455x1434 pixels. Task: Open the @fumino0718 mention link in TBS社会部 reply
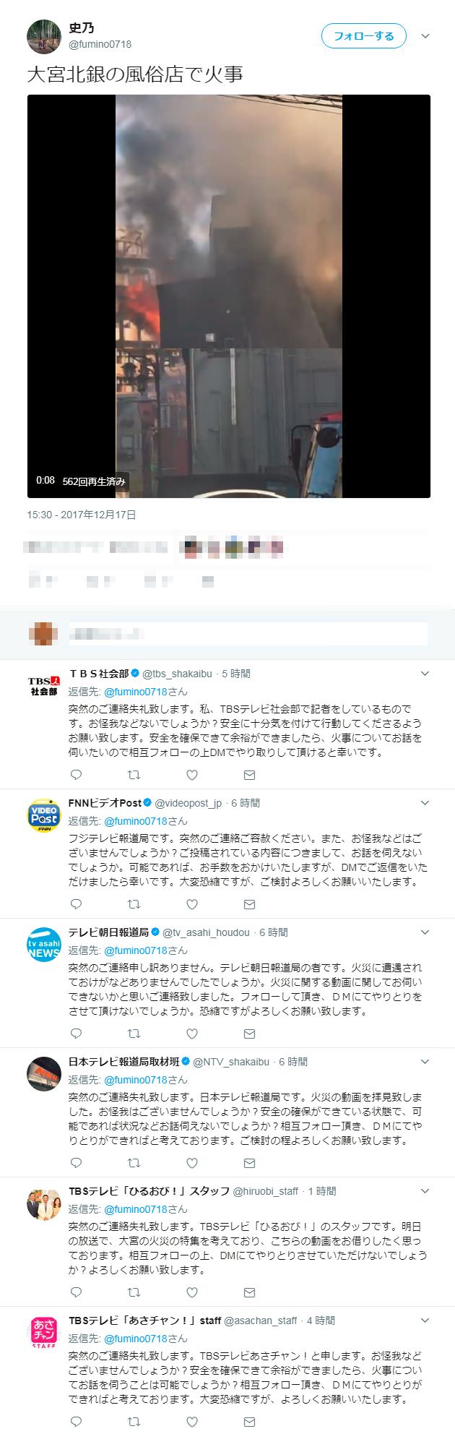click(136, 692)
